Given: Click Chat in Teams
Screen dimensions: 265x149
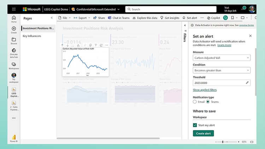Looking at the screenshot, I should click(119, 18).
